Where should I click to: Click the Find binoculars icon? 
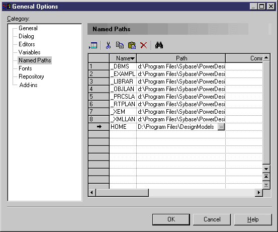coord(159,45)
